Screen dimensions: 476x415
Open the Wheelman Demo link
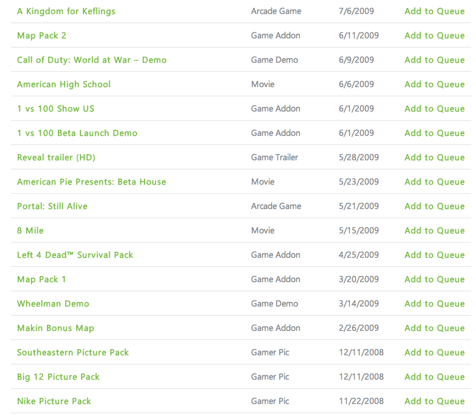pyautogui.click(x=53, y=303)
